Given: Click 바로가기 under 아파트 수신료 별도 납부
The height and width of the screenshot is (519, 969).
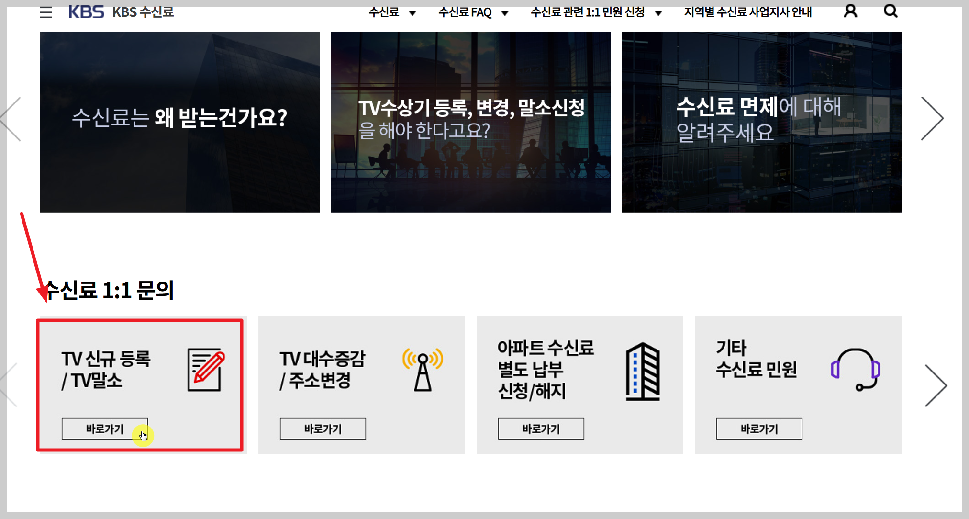Looking at the screenshot, I should 541,429.
